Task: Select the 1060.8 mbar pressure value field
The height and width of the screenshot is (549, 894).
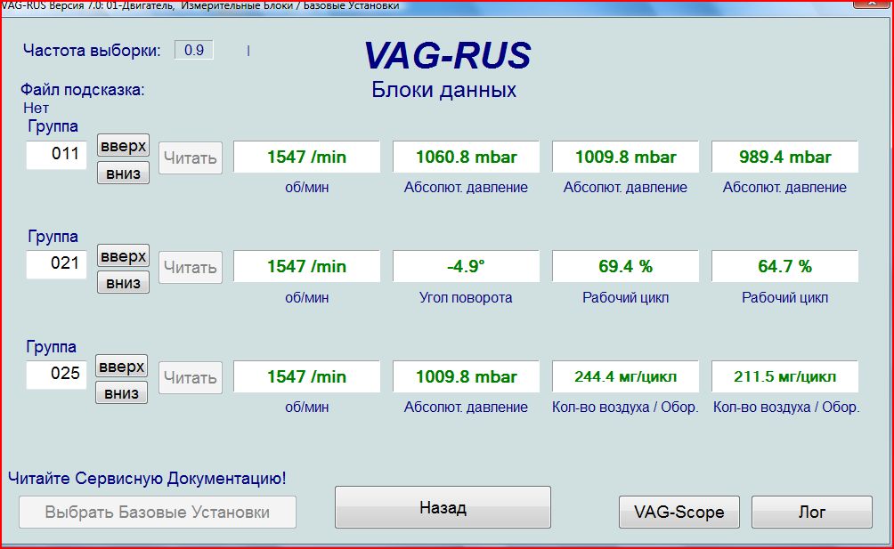Action: (466, 157)
